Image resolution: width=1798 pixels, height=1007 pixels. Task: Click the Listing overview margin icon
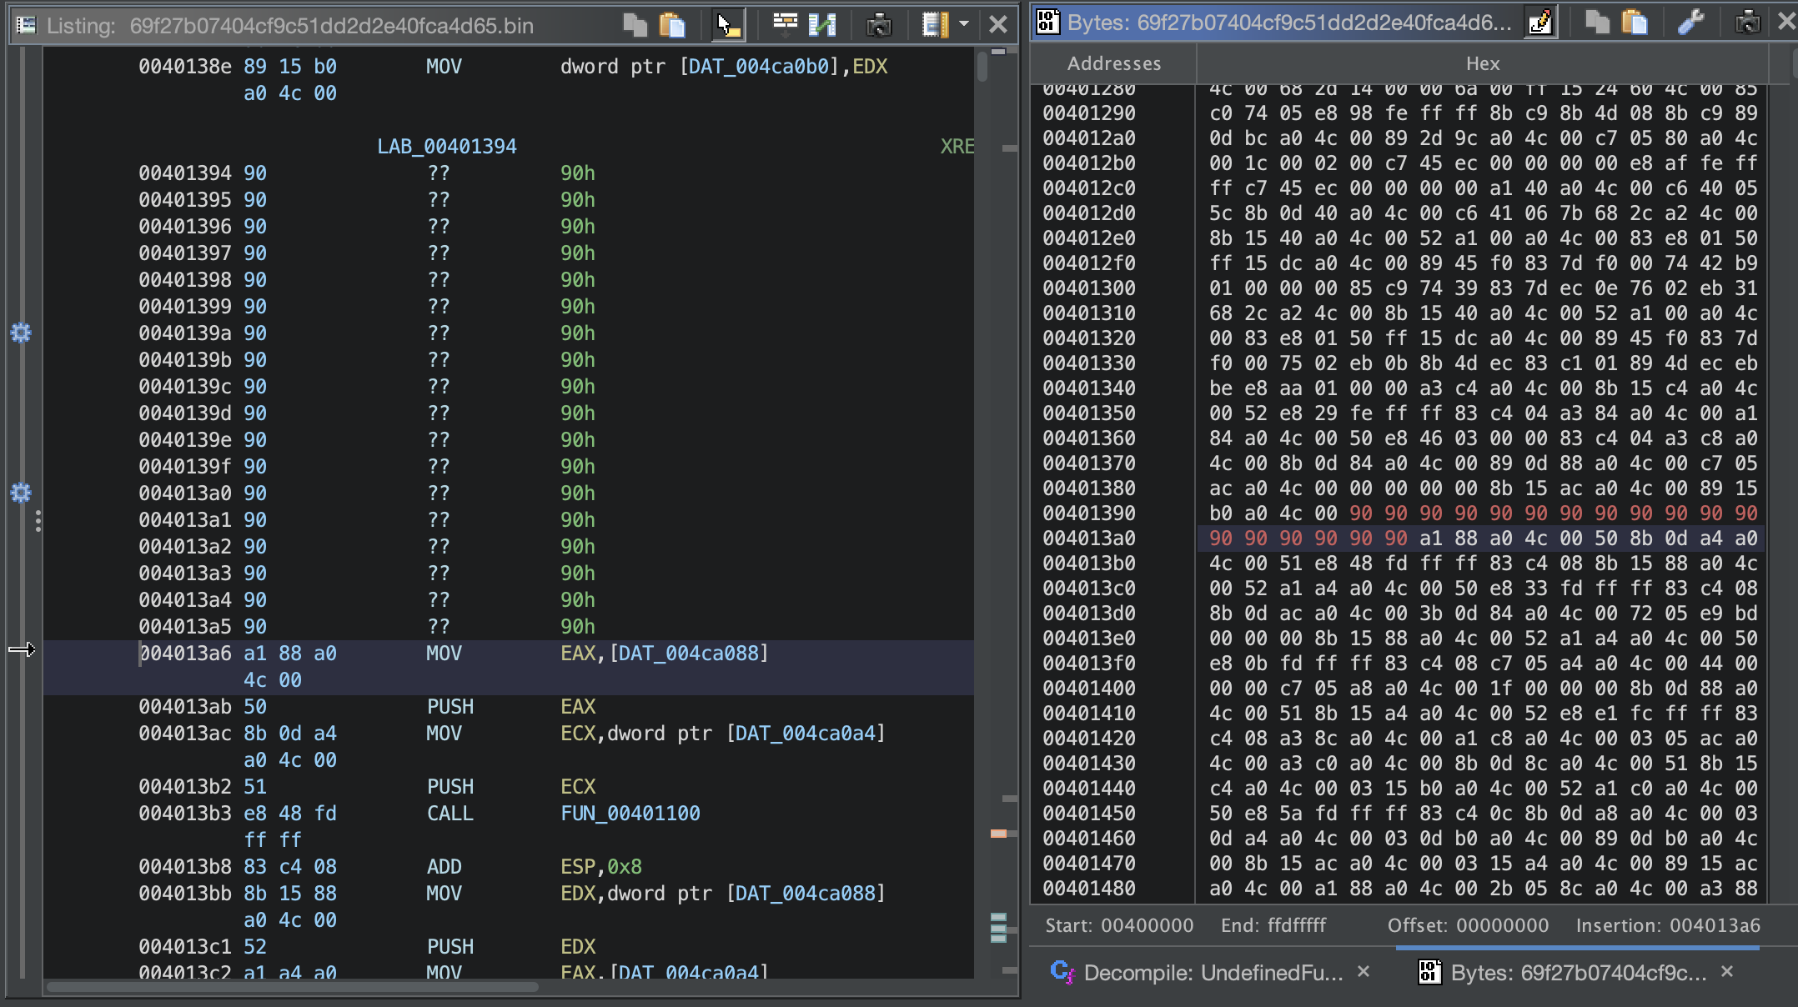coord(935,25)
